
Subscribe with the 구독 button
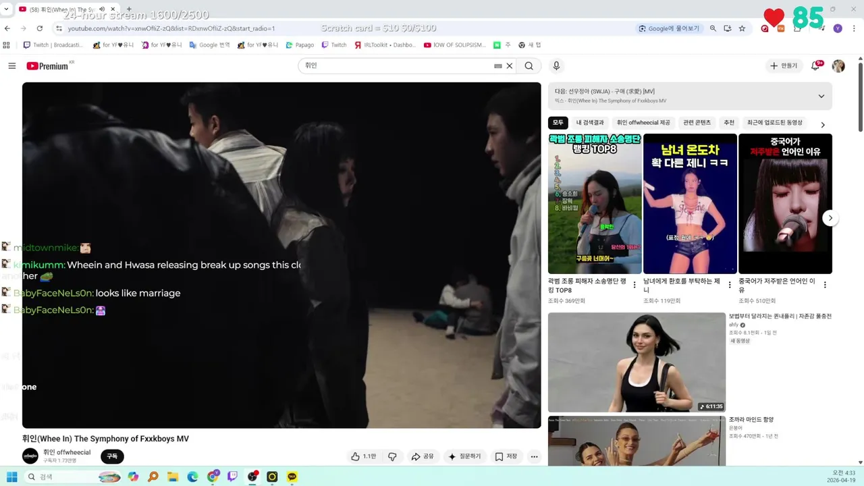[x=112, y=456]
